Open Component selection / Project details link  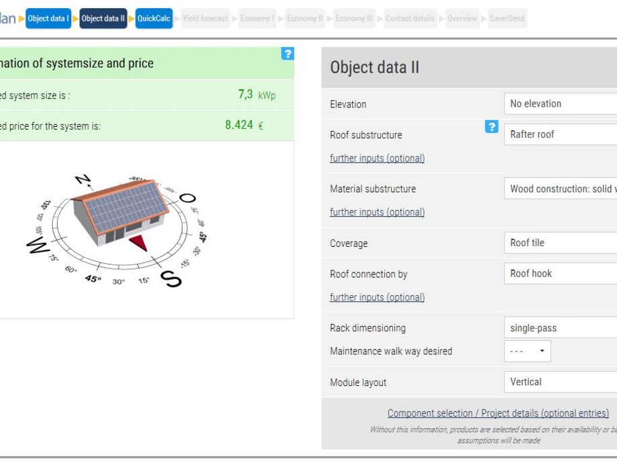[x=498, y=413]
